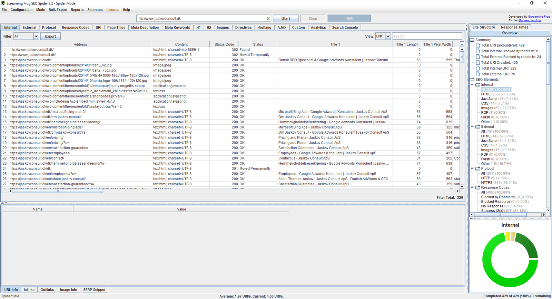The image size is (552, 299).
Task: Click the Overview panel scroll-down arrow
Action: tap(548, 210)
